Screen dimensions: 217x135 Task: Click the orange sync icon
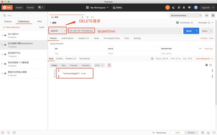[168, 7]
